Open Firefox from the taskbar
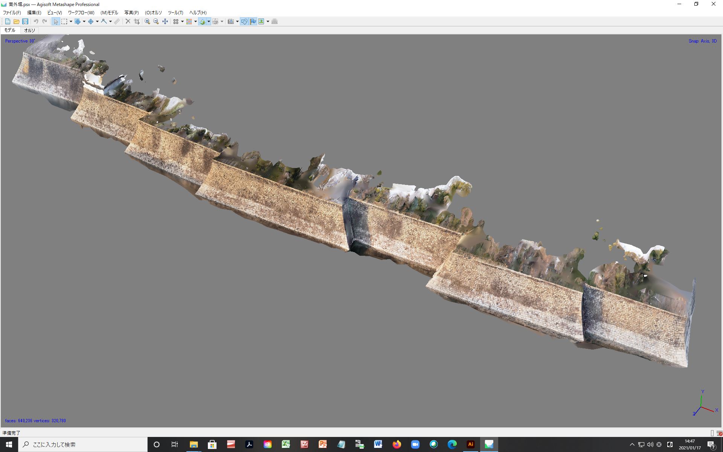 [397, 444]
